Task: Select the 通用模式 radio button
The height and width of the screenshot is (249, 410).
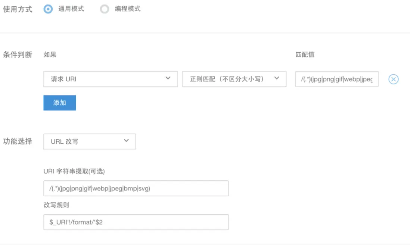Action: pos(48,9)
